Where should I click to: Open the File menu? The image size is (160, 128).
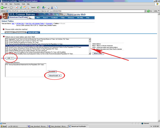[x=2, y=4]
